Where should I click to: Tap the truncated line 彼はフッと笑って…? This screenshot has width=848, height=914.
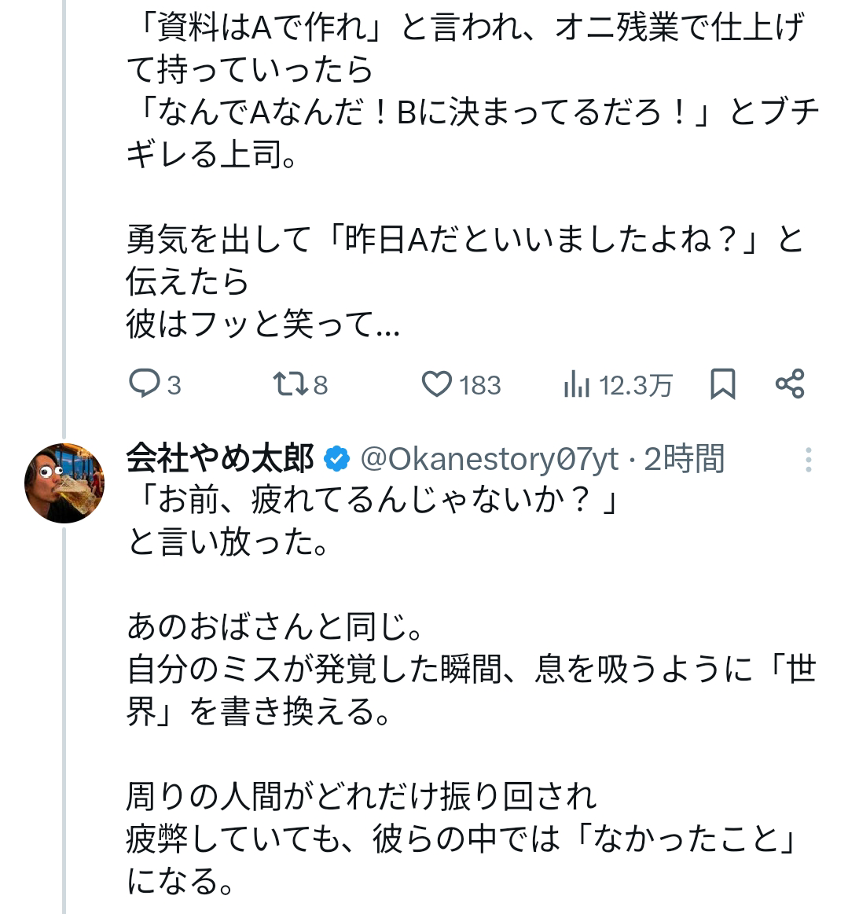point(263,325)
